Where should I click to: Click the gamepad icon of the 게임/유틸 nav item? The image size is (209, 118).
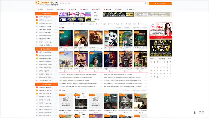coord(93,9)
